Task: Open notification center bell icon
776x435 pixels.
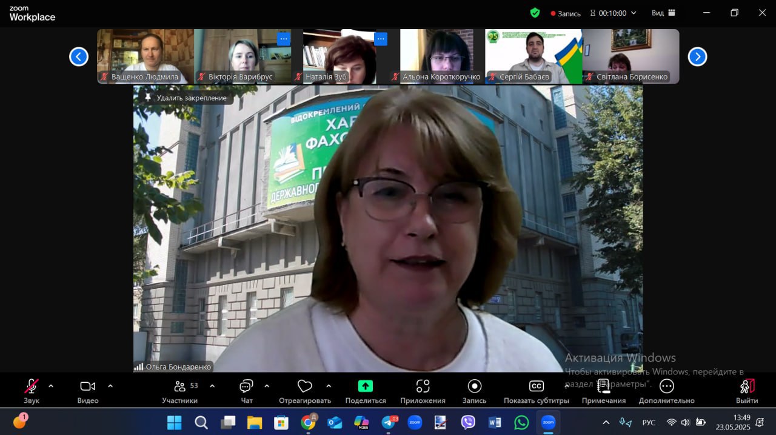Action: click(x=760, y=422)
